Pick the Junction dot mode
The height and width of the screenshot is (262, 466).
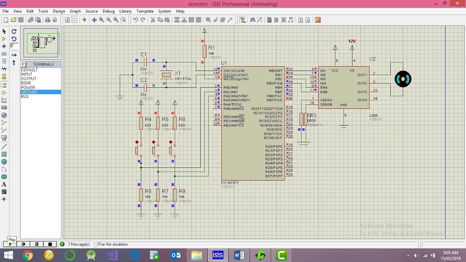[4, 46]
